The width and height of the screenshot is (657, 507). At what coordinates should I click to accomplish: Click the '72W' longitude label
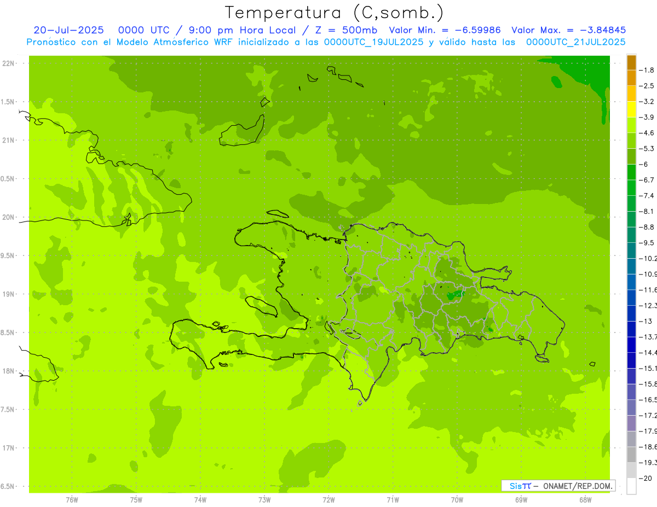328,499
